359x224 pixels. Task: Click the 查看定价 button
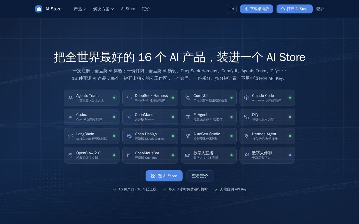tap(200, 176)
